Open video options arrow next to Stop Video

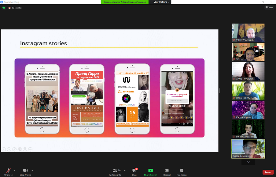(x=32, y=171)
